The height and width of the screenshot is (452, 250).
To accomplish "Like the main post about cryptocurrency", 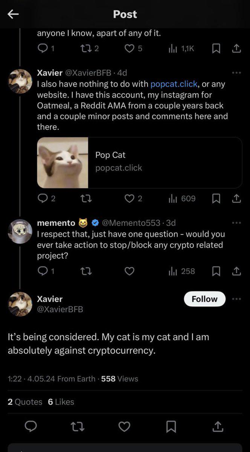I will click(124, 426).
